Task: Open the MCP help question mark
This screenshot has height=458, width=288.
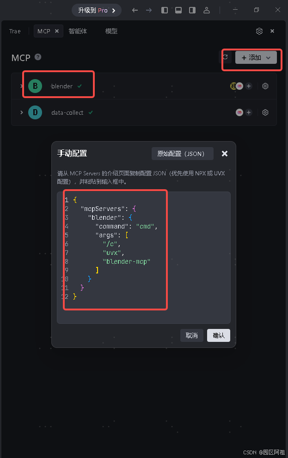Action: [38, 57]
